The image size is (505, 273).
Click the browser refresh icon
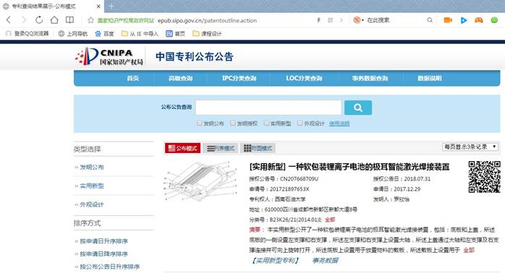pos(39,20)
